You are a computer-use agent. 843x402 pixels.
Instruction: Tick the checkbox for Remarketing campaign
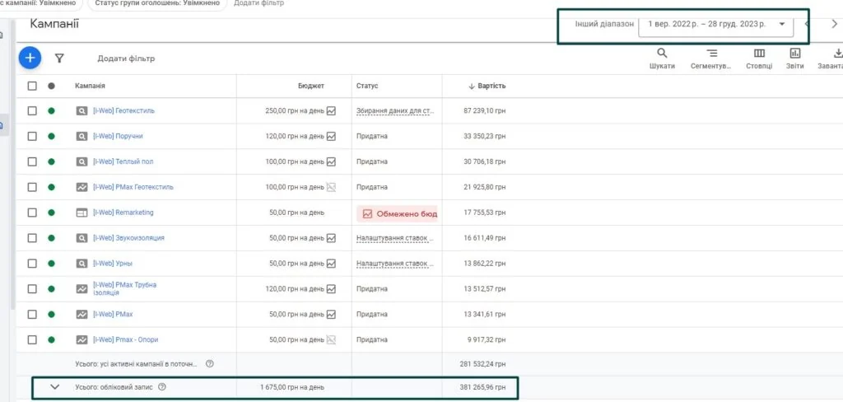pos(32,213)
